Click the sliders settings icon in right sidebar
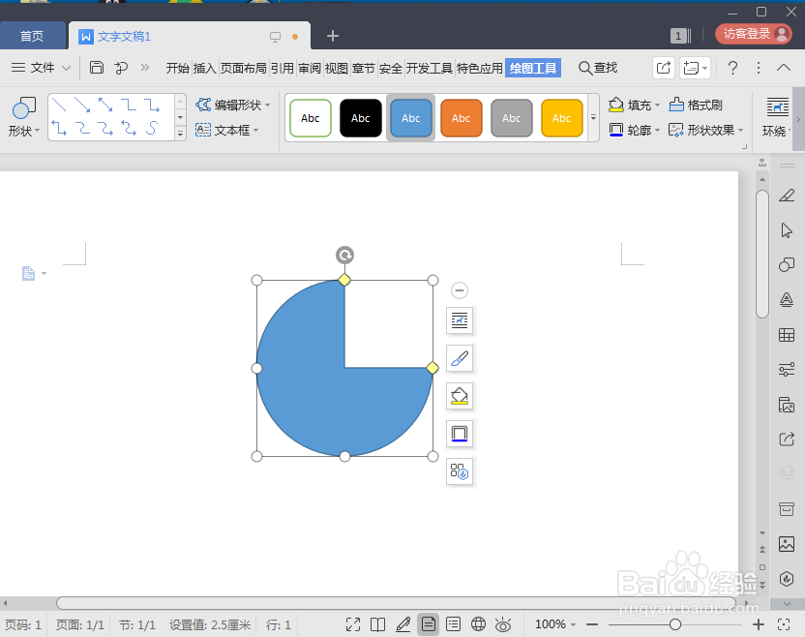Image resolution: width=805 pixels, height=637 pixels. click(x=787, y=370)
